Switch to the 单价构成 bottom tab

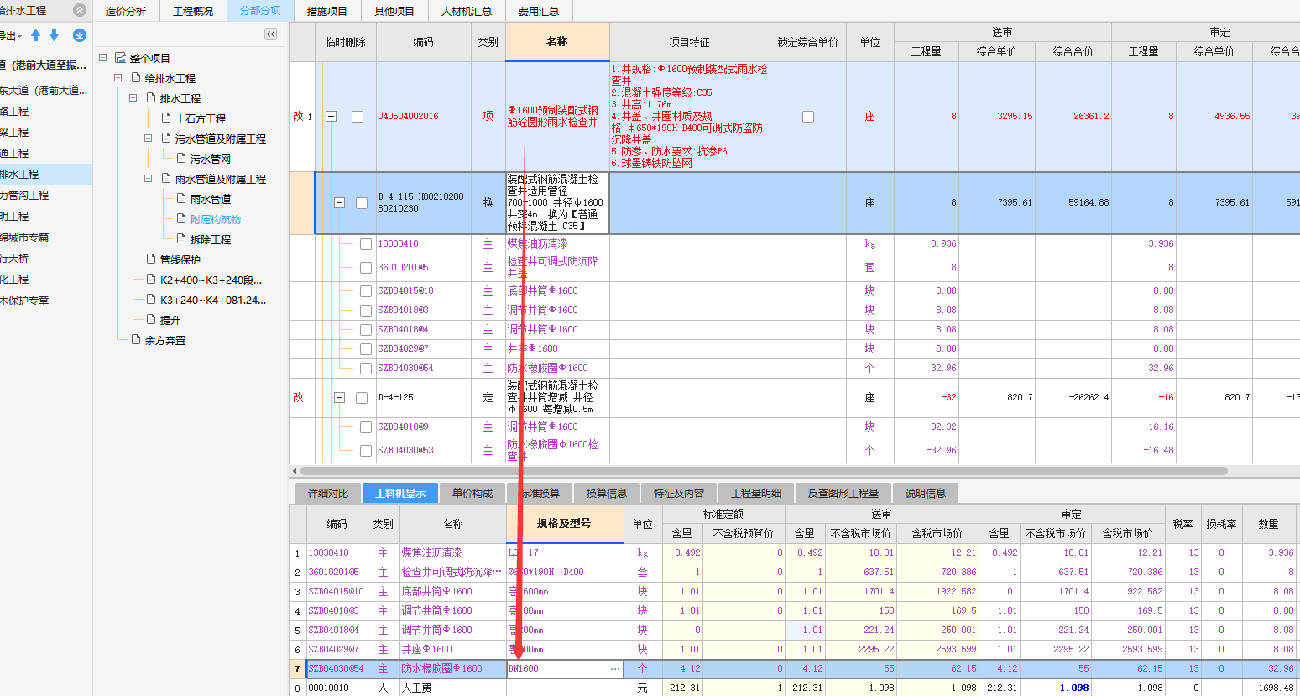pos(472,493)
